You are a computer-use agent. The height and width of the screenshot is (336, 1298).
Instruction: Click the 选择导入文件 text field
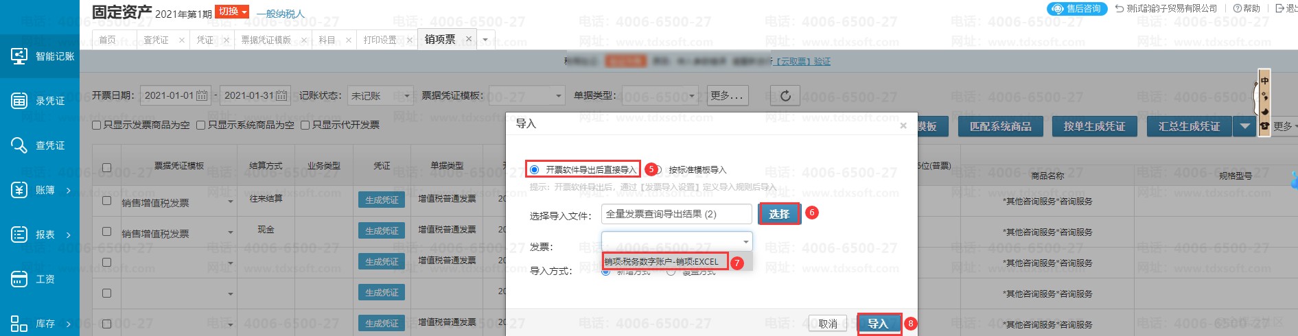pyautogui.click(x=676, y=214)
